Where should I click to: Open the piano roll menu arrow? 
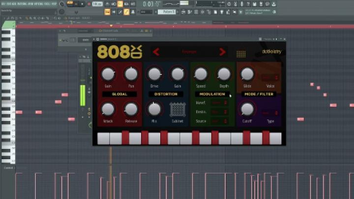(4, 18)
